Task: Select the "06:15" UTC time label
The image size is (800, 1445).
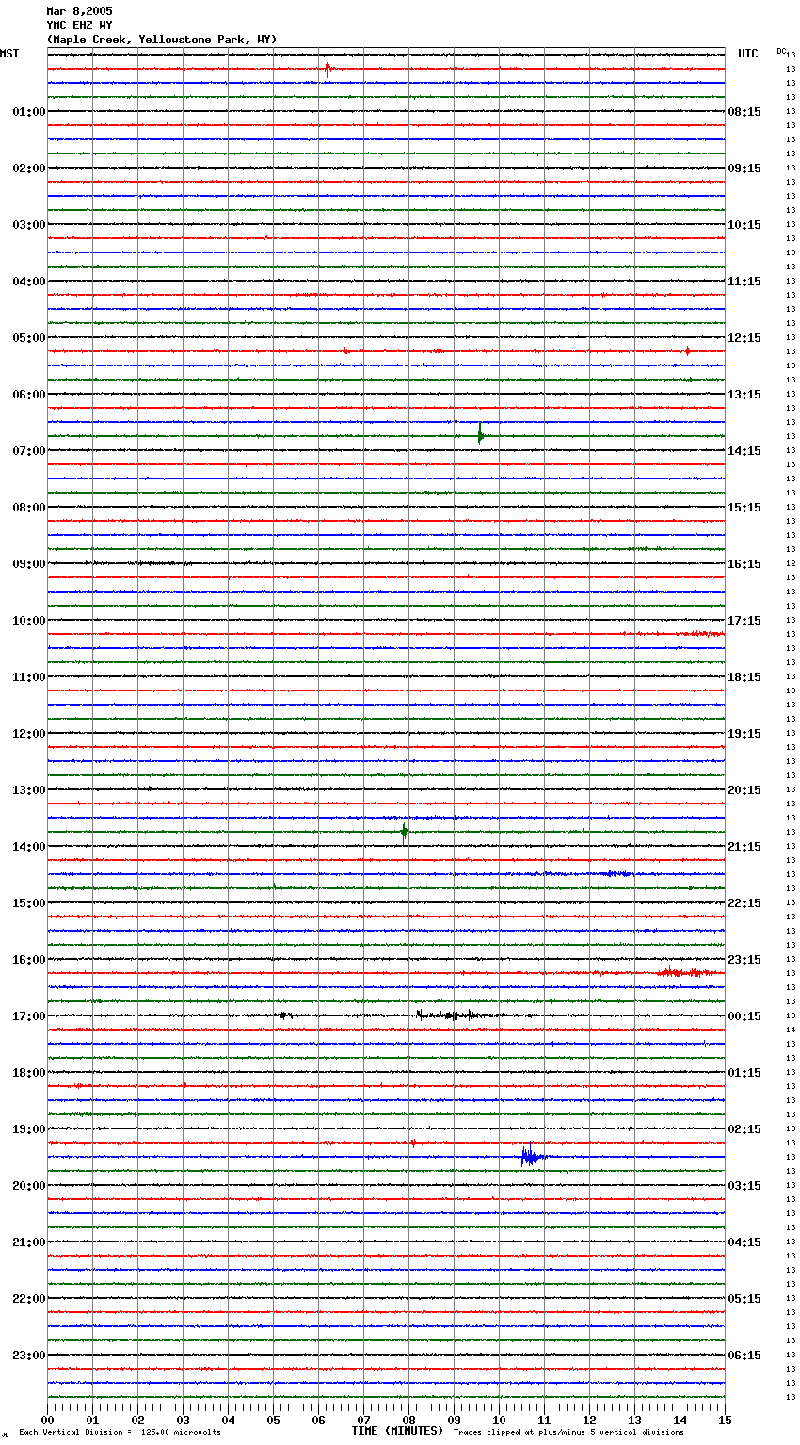Action: click(744, 1356)
